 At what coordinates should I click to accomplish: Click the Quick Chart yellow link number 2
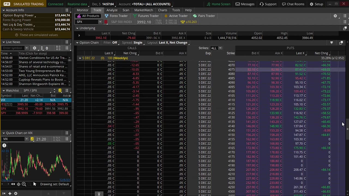(32, 139)
